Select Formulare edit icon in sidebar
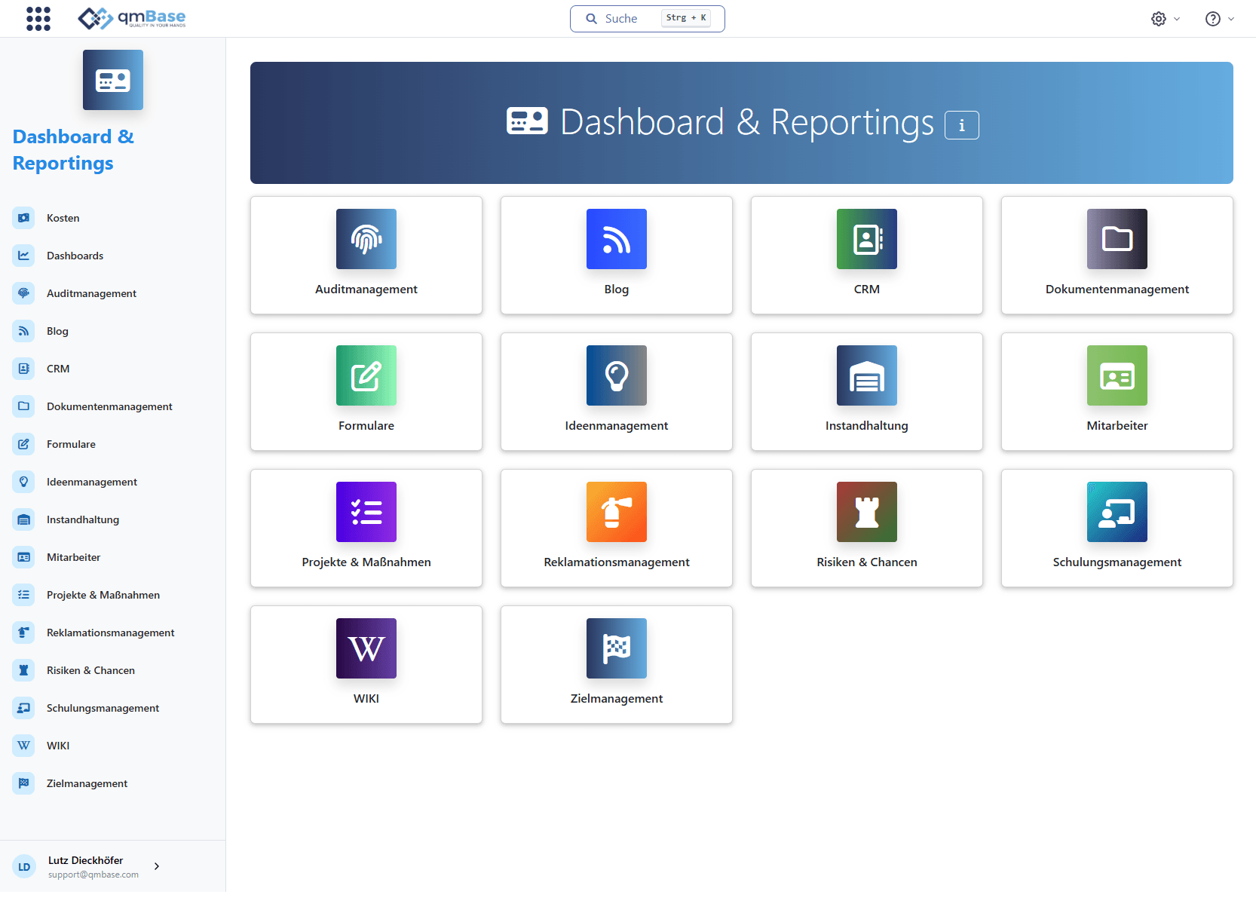This screenshot has height=916, width=1256. tap(24, 444)
